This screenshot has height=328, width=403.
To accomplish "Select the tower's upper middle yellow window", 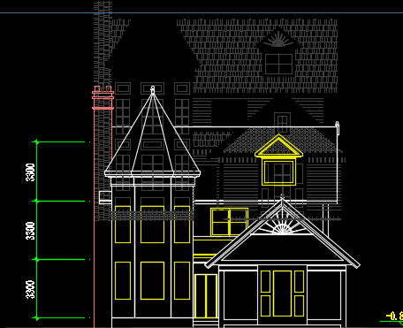I will point(152,225).
